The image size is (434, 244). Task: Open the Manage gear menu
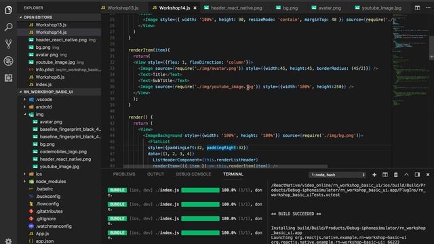point(8,241)
